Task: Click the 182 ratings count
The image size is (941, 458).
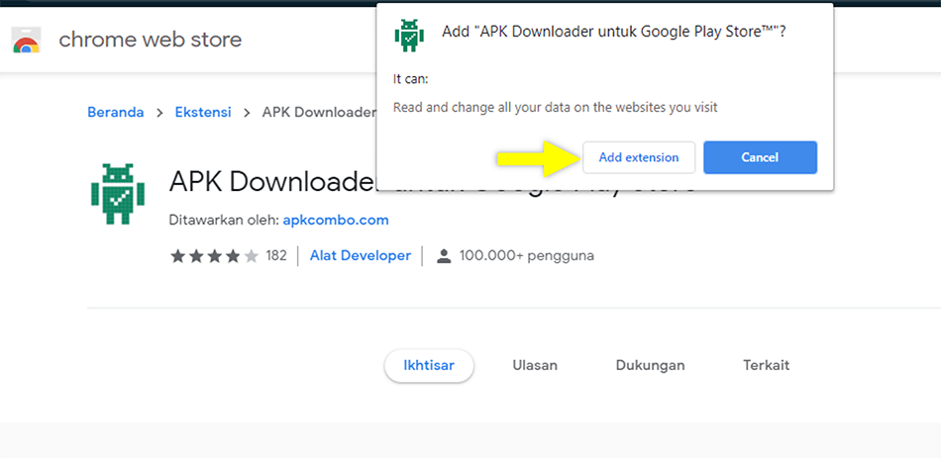Action: click(x=276, y=256)
